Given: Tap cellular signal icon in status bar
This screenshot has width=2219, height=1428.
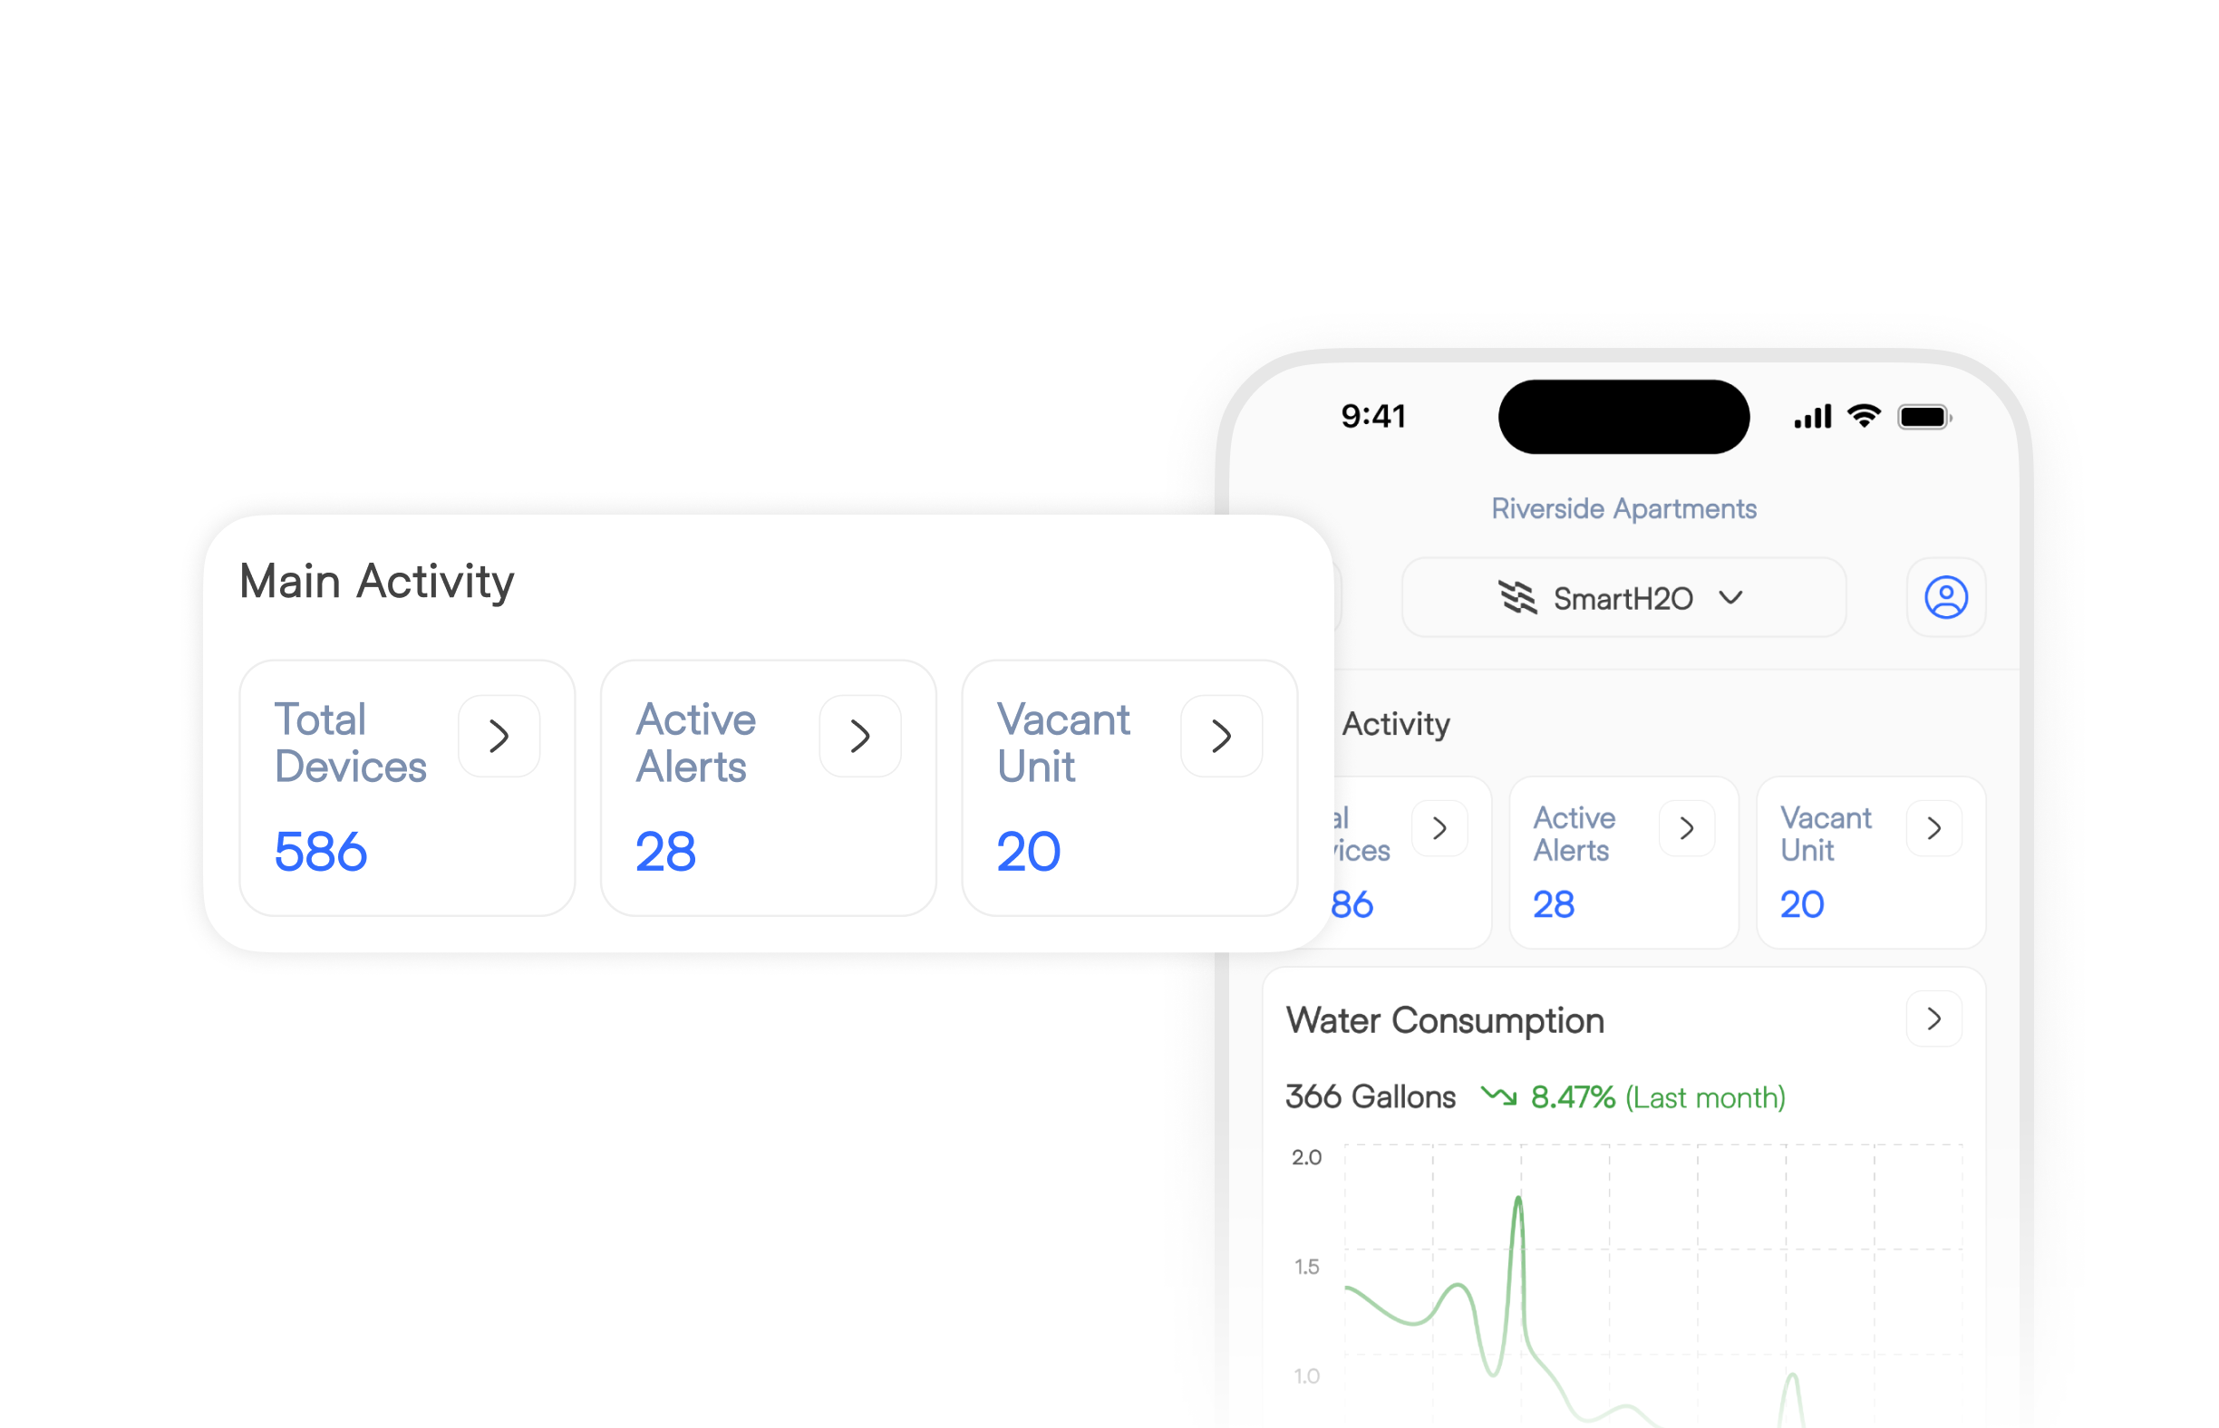Looking at the screenshot, I should click(1812, 416).
